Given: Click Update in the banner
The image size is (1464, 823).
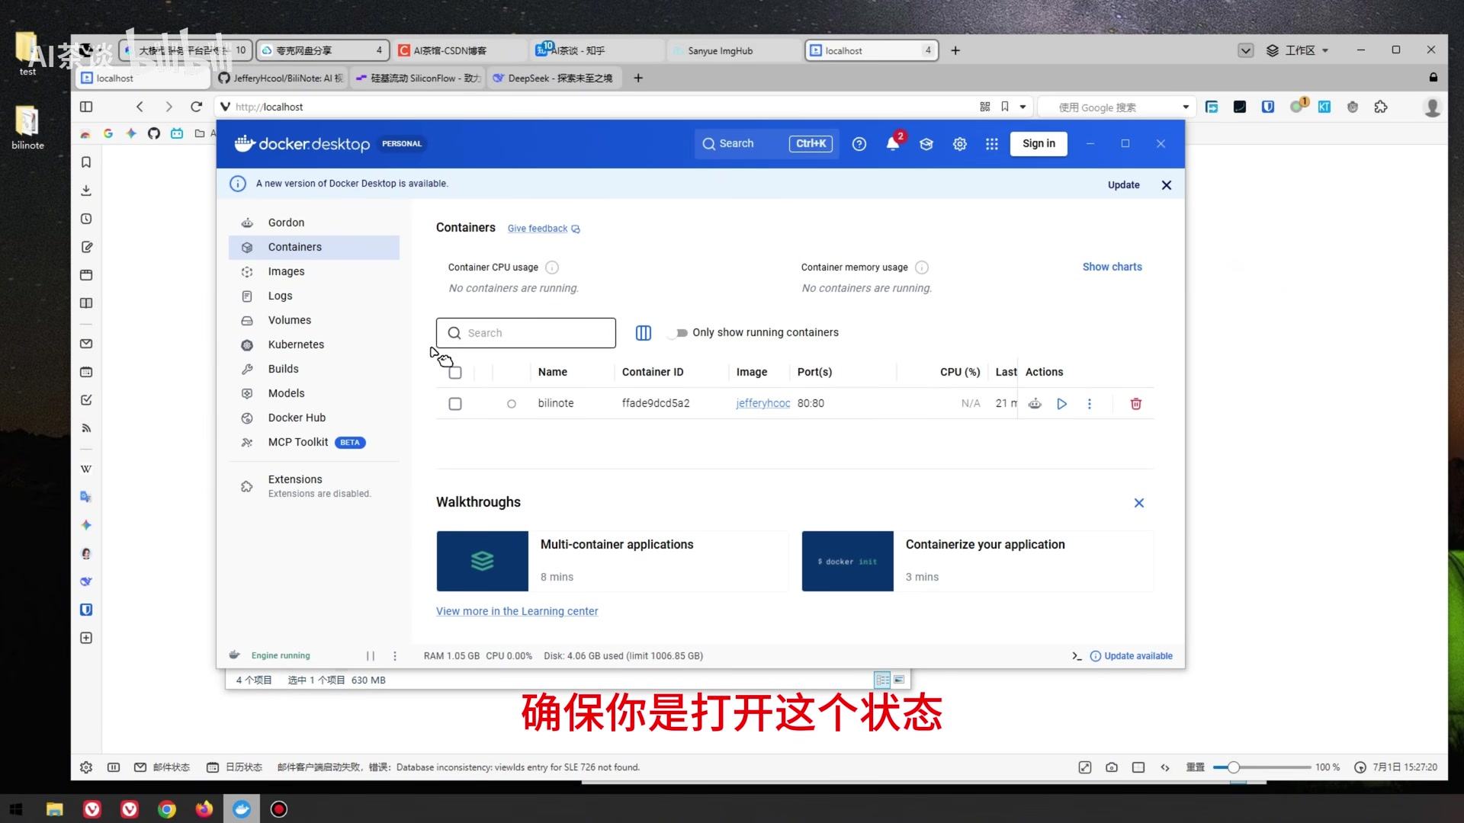Looking at the screenshot, I should click(x=1124, y=185).
